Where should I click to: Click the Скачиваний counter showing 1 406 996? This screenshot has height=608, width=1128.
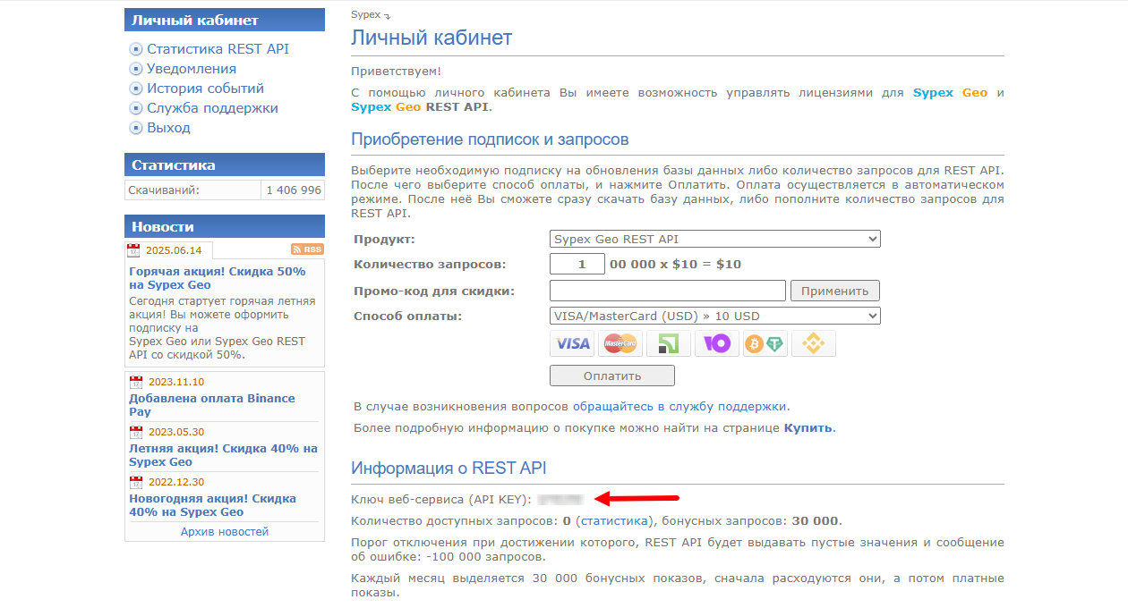(292, 189)
